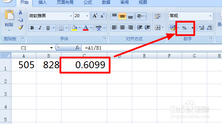Expand accounting format dropdown arrow

click(x=178, y=28)
